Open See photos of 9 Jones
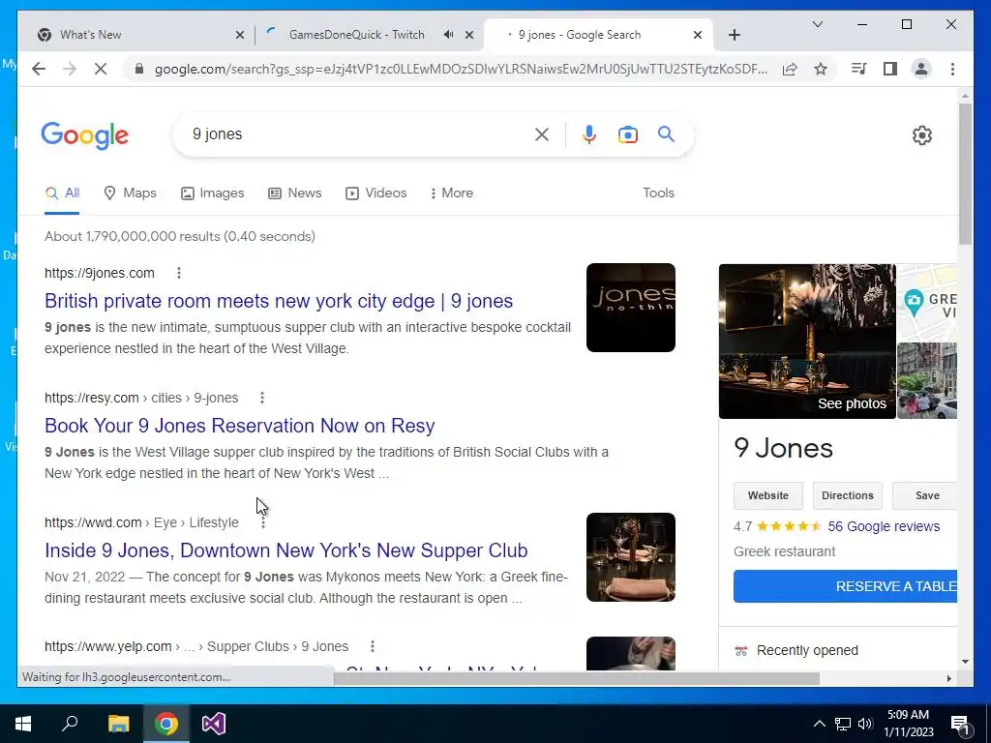This screenshot has height=743, width=991. [807, 342]
